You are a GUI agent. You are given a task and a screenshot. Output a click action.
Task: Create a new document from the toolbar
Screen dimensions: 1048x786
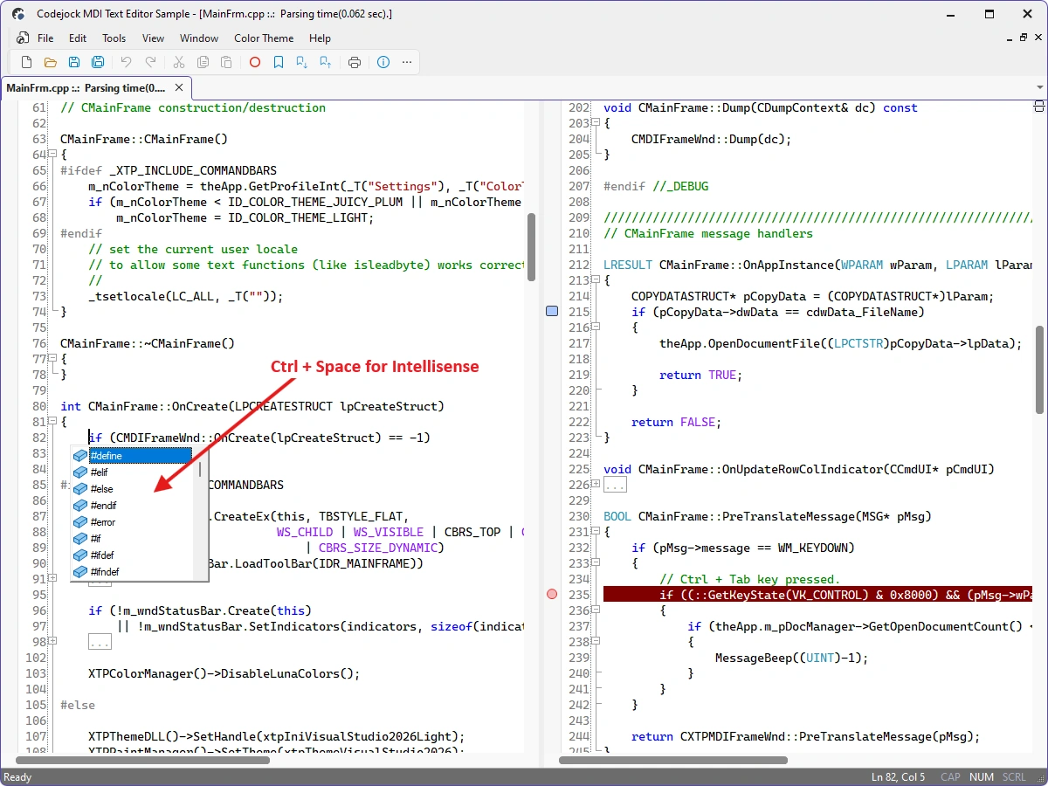(x=27, y=62)
